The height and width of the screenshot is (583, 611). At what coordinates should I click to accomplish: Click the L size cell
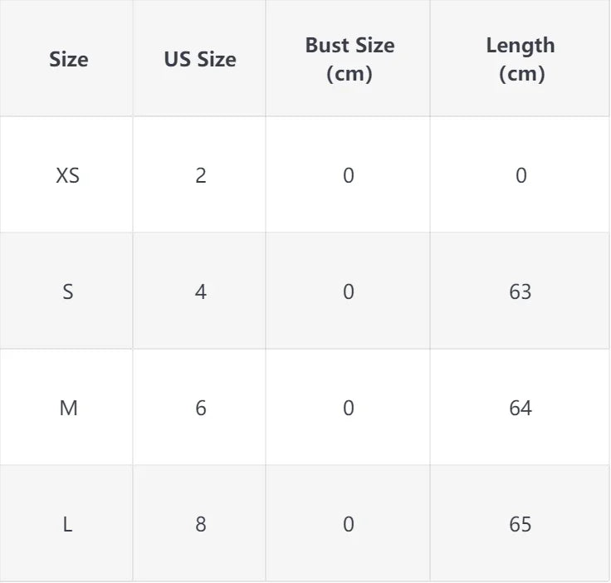tap(68, 524)
